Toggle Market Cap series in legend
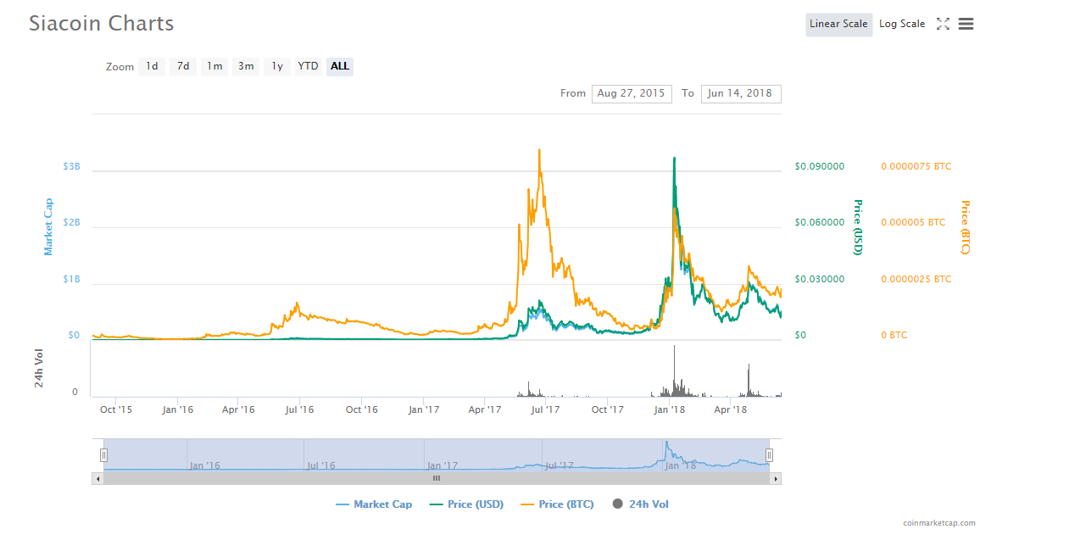Screen dimensions: 1069x557 (374, 504)
